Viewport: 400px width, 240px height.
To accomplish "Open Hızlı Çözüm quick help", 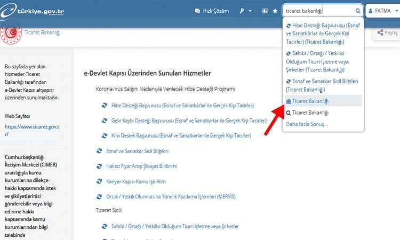I will pyautogui.click(x=212, y=11).
